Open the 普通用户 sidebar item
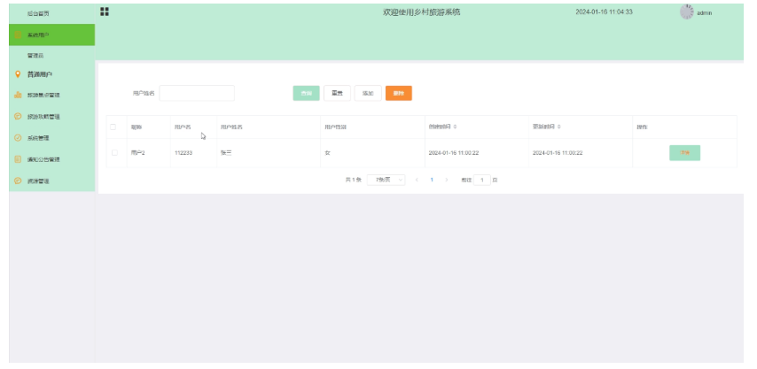757x369 pixels. pyautogui.click(x=51, y=74)
